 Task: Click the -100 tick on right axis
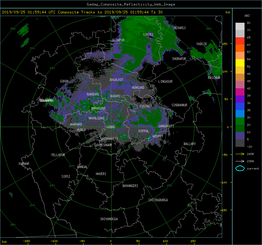(224, 182)
